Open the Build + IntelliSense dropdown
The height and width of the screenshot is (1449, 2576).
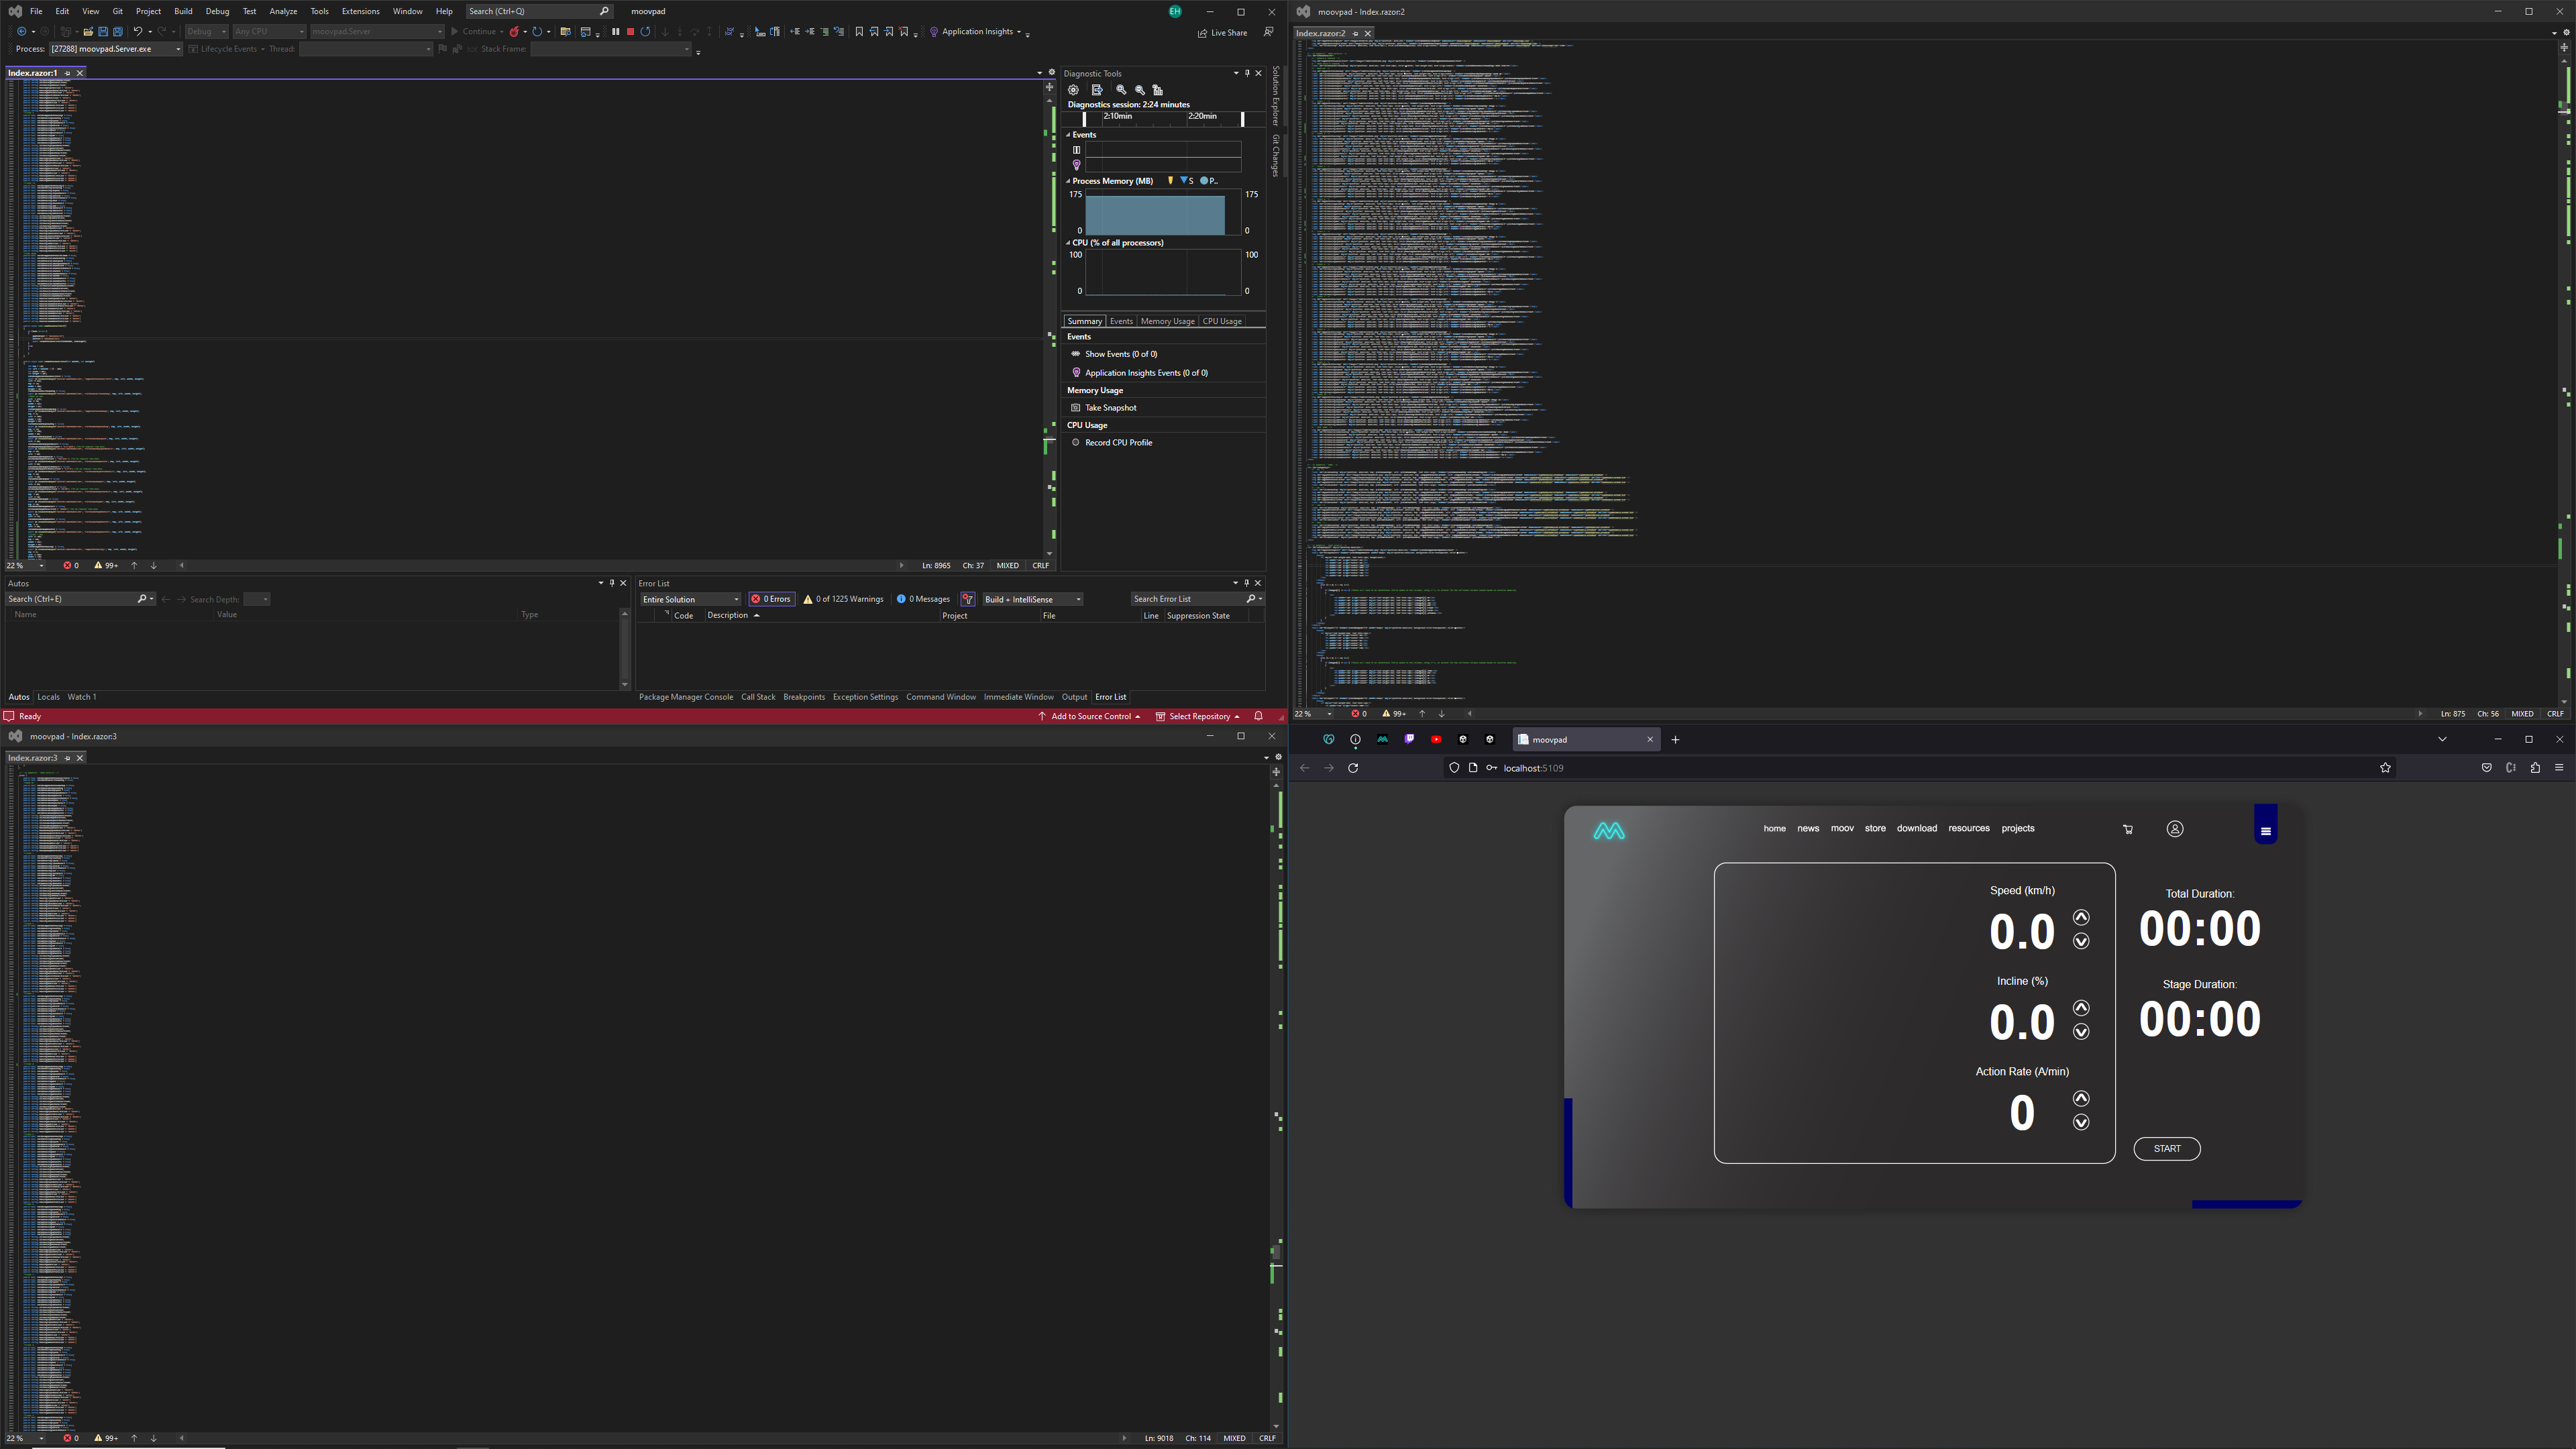click(1032, 599)
